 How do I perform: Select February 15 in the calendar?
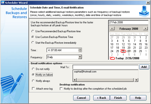click(140, 44)
